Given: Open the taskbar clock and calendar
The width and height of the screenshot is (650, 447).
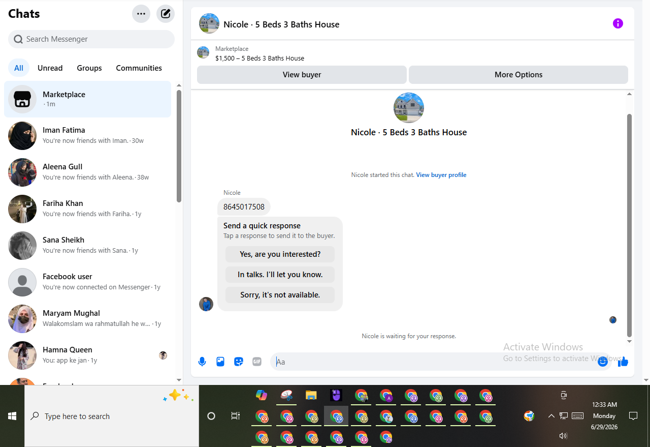Looking at the screenshot, I should pyautogui.click(x=604, y=416).
